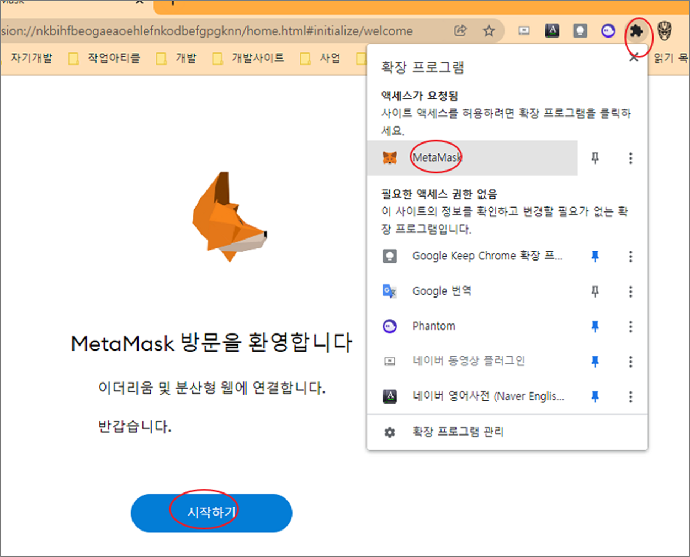Click the address bar URL
Screen dimensions: 690x557
207,31
